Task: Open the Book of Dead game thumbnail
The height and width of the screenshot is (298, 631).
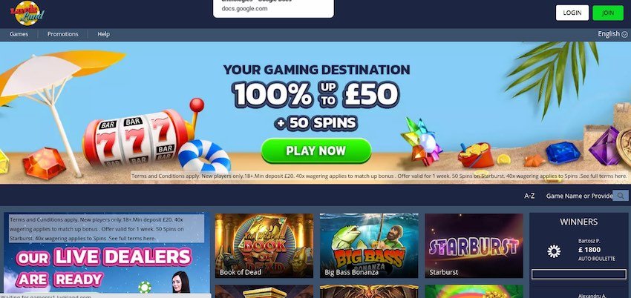Action: (264, 245)
